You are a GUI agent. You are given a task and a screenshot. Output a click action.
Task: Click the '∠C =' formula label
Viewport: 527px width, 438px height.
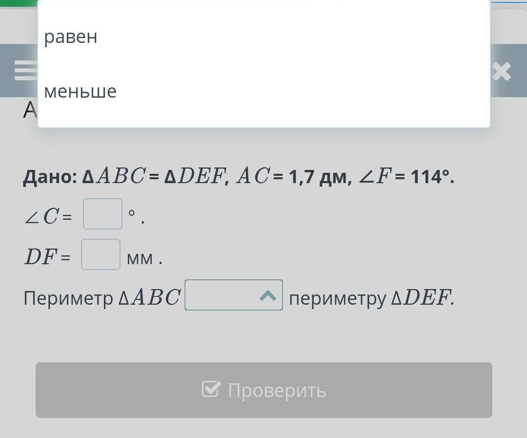[x=48, y=216]
